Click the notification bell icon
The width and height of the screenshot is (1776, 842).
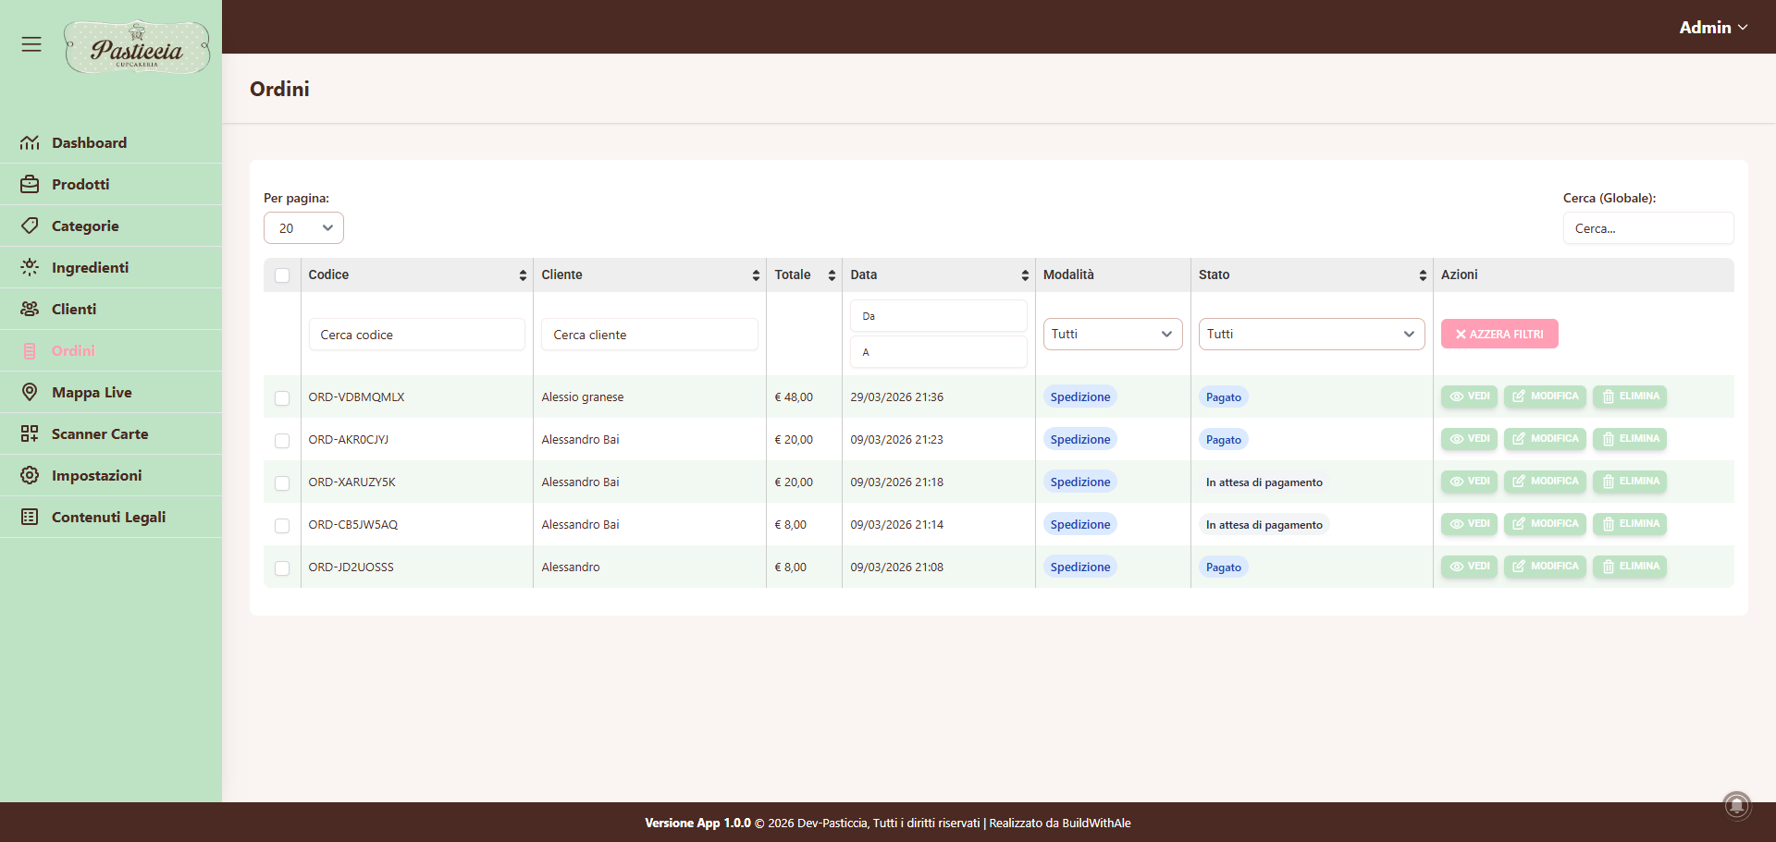(x=1737, y=805)
